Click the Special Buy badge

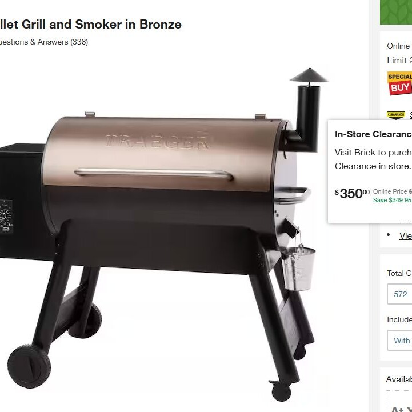[x=399, y=83]
